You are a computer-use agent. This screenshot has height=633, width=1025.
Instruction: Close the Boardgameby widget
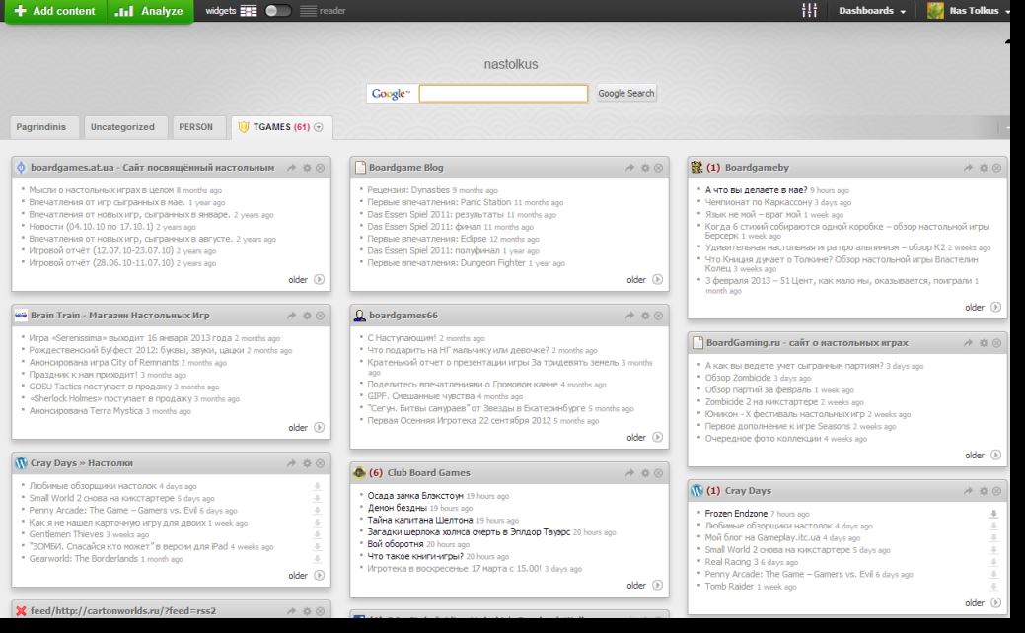point(997,168)
